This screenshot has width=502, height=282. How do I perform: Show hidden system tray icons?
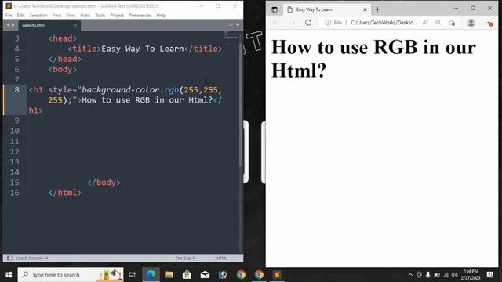click(x=410, y=275)
